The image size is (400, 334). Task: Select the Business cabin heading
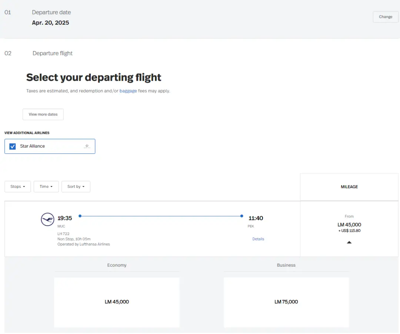click(x=286, y=265)
